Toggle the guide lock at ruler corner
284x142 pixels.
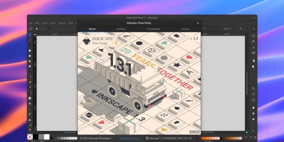click(35, 34)
